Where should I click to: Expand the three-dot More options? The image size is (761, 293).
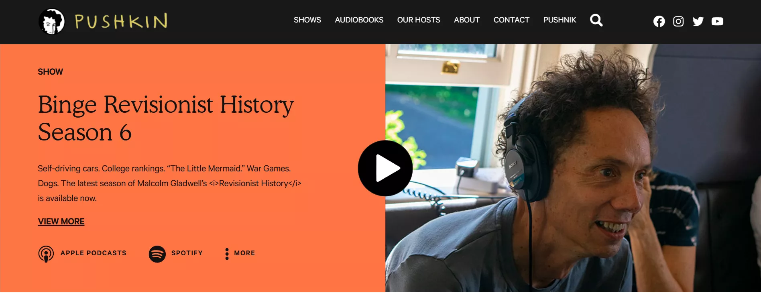coord(227,254)
